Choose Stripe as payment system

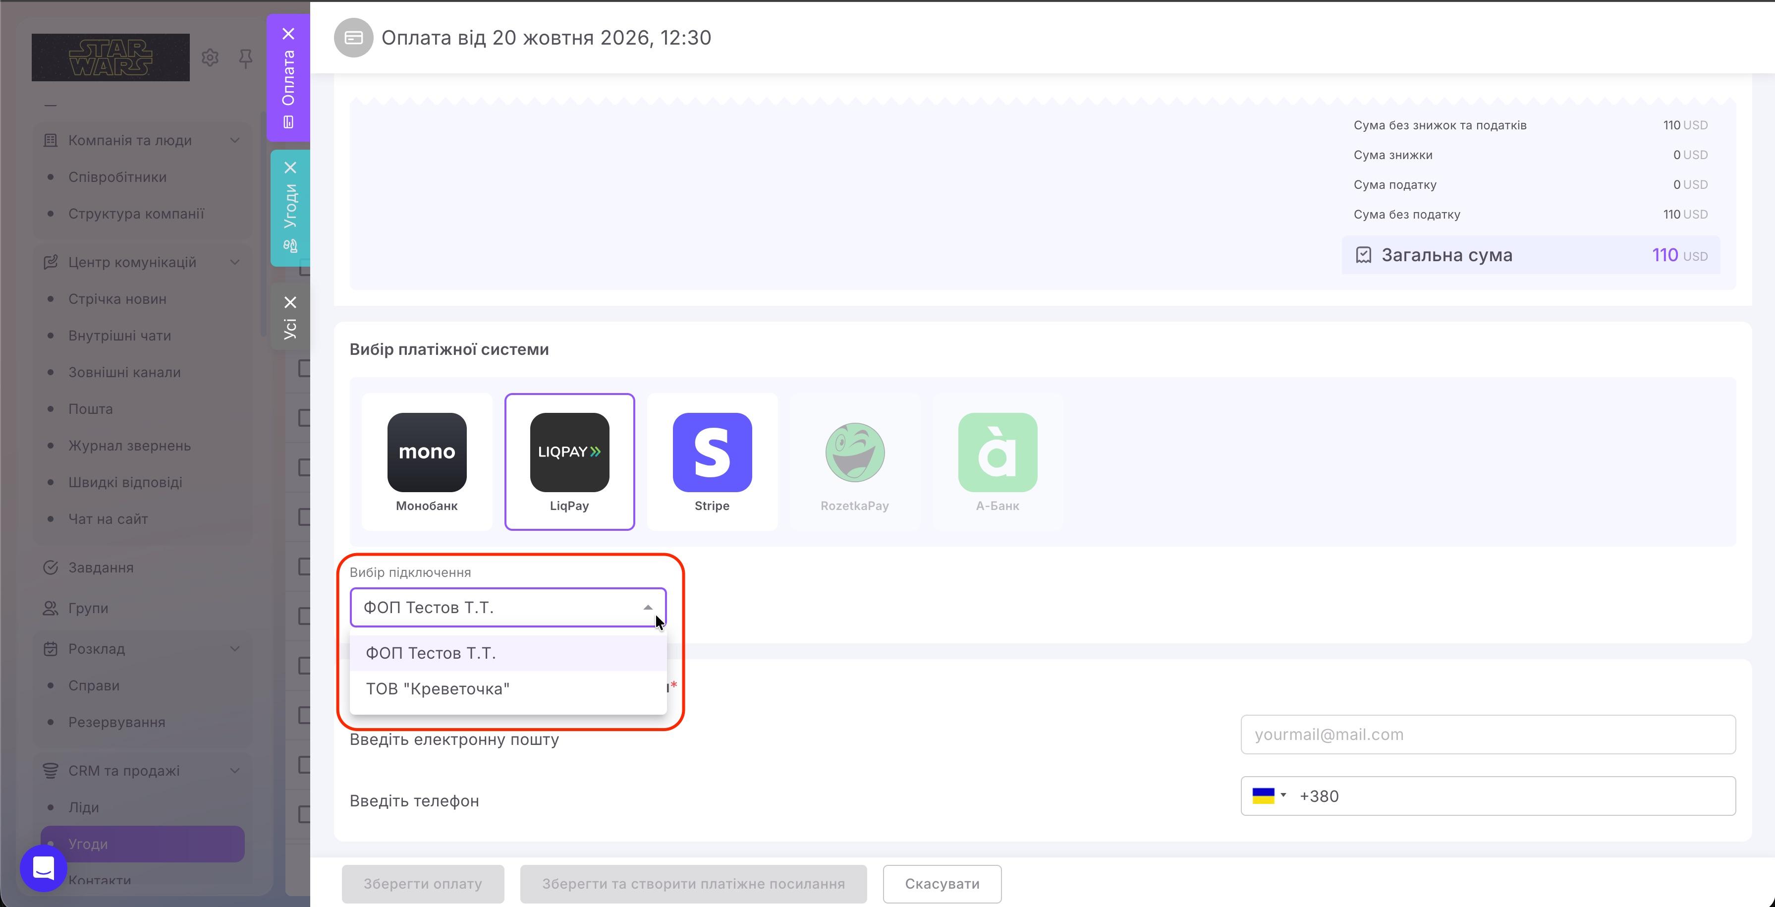pos(712,462)
